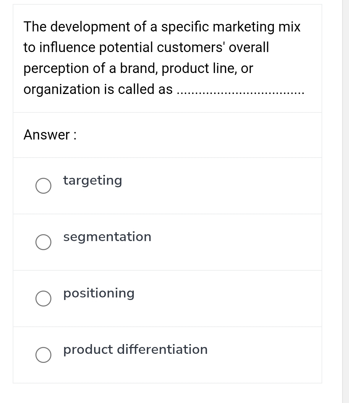Click the "product differentiation" label text
The image size is (349, 403).
click(x=135, y=350)
